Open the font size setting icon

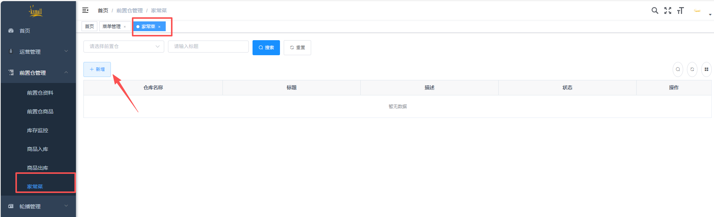pyautogui.click(x=680, y=11)
